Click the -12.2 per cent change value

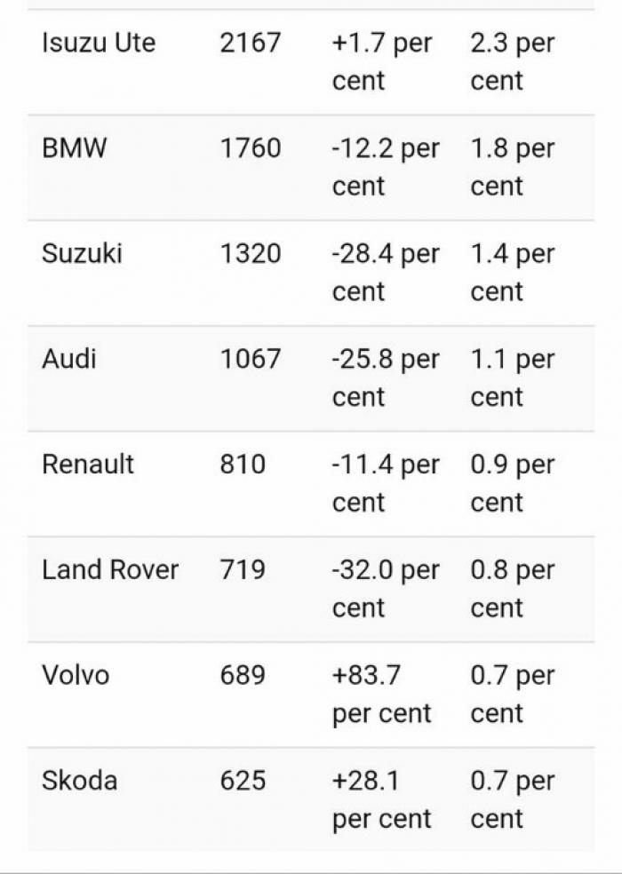386,167
